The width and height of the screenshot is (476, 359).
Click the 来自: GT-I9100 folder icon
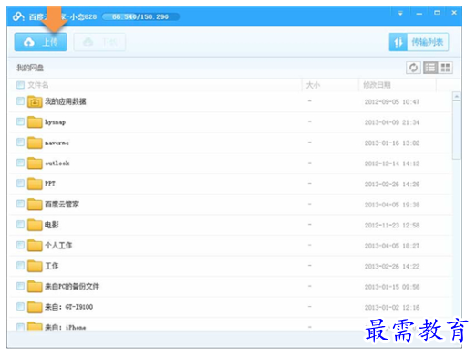(35, 307)
